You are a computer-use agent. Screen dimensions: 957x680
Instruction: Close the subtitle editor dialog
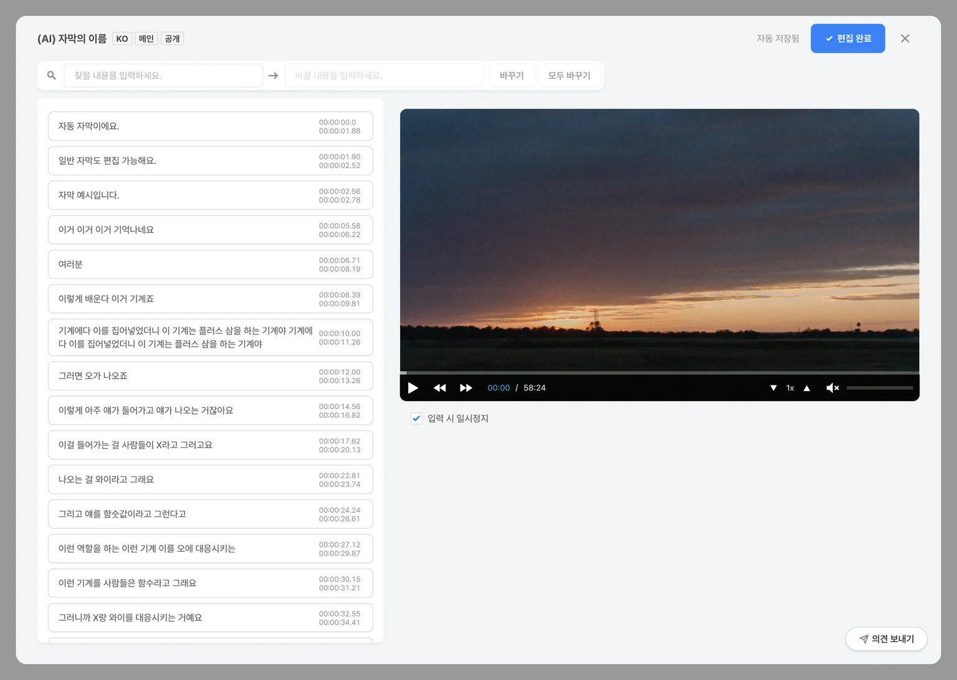click(905, 39)
